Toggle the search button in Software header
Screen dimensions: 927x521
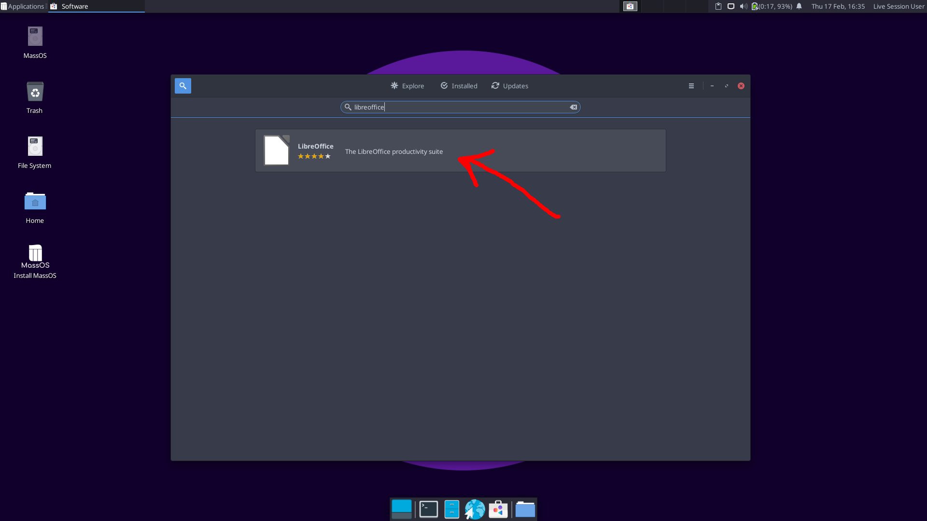point(183,86)
